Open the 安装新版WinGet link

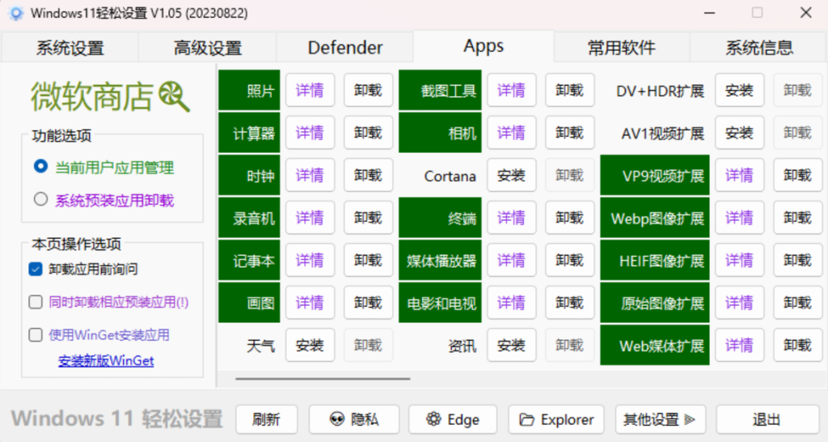[106, 360]
